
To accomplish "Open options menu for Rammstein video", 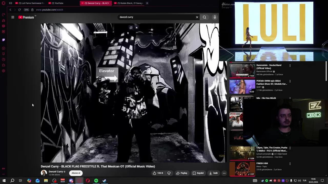I will 290,66.
